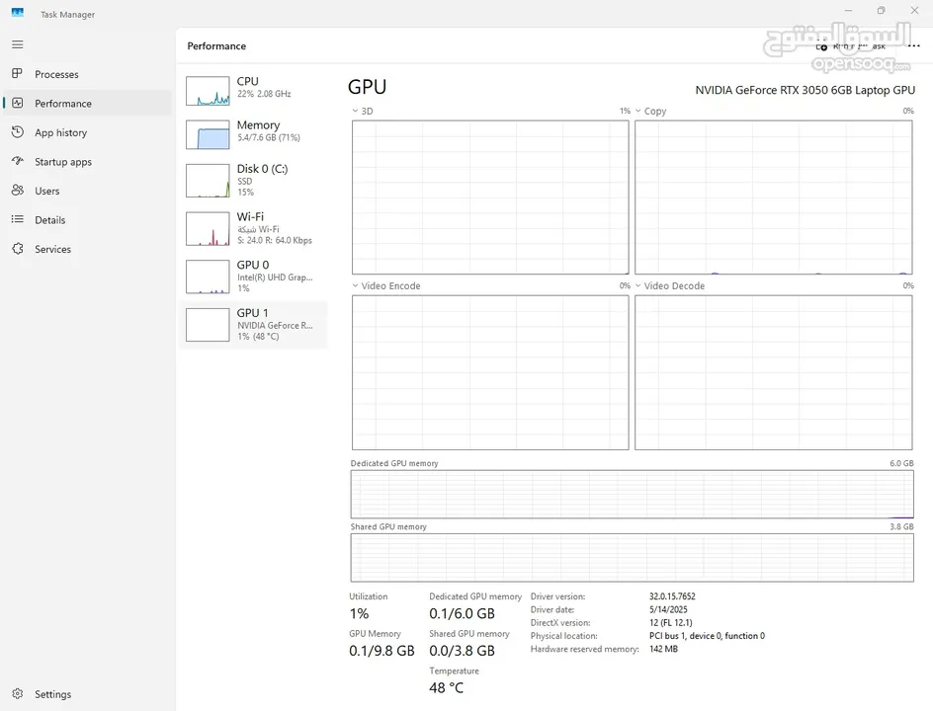Click the Video Encode graph area
This screenshot has height=711, width=933.
click(x=490, y=372)
